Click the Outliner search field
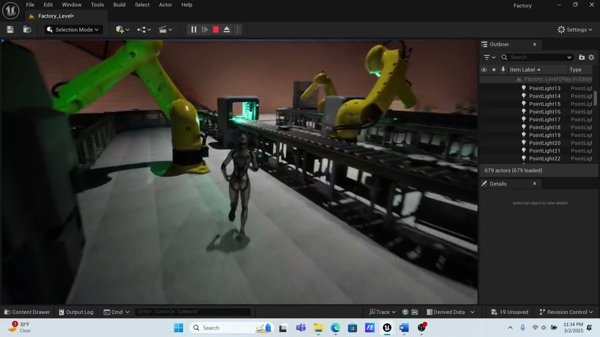This screenshot has width=600, height=337. (537, 57)
